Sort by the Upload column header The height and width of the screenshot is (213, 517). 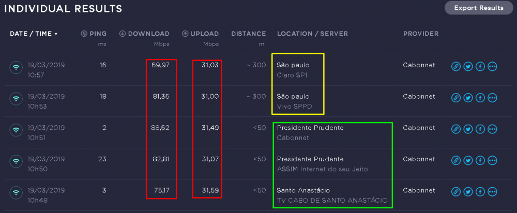(204, 34)
